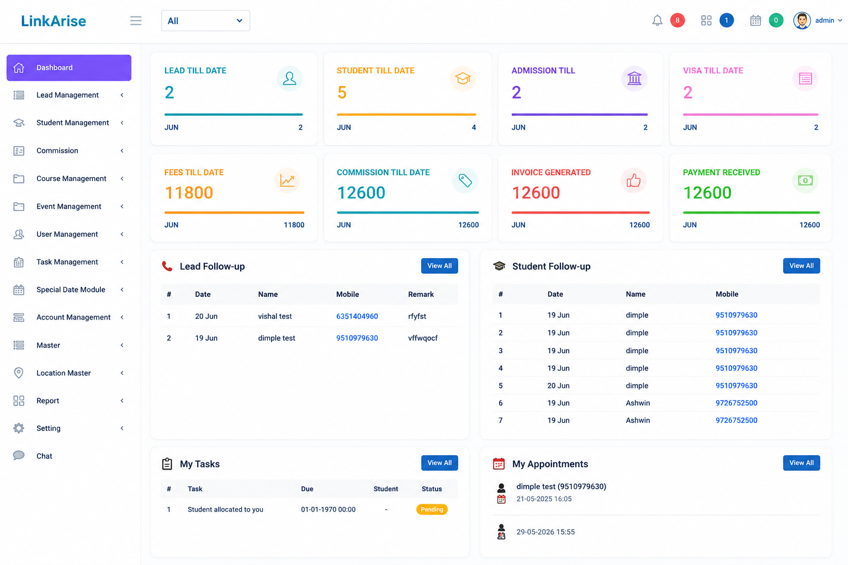This screenshot has height=565, width=848.
Task: Click mobile number 6351404960 link
Action: pyautogui.click(x=357, y=316)
